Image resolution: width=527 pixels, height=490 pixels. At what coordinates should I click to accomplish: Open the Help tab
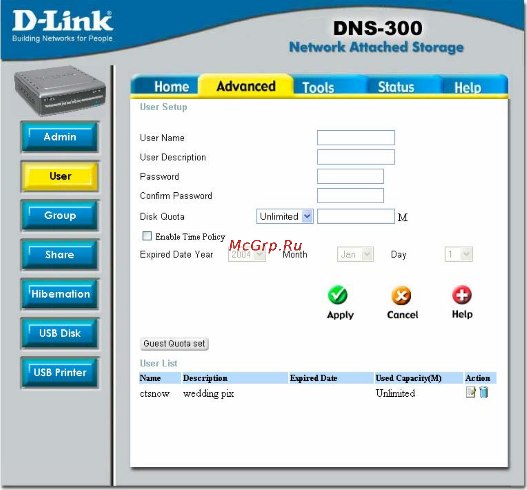pos(468,88)
